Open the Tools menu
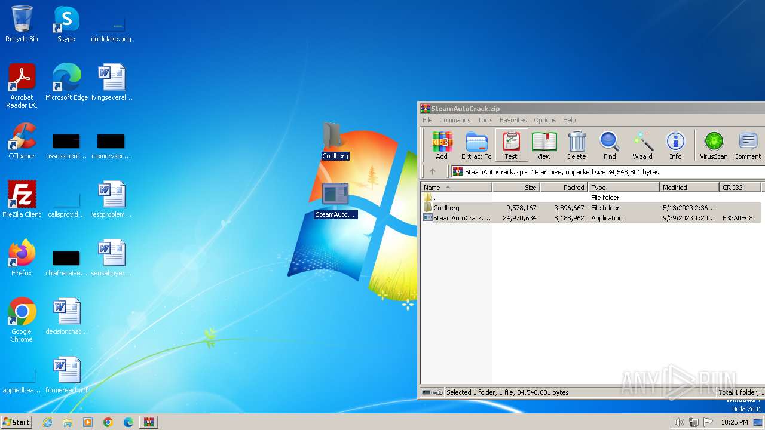This screenshot has height=430, width=765. (x=485, y=120)
